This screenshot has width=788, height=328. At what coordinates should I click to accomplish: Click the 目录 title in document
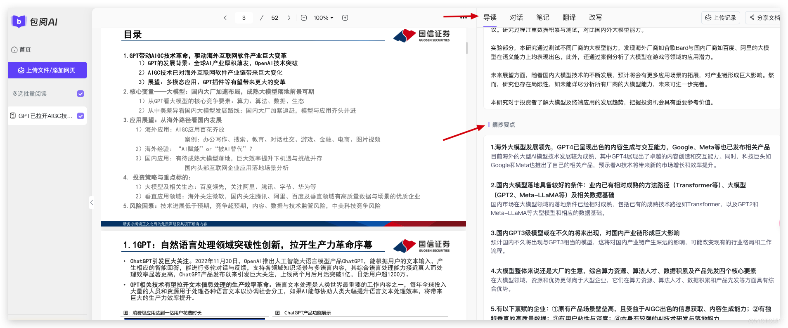coord(133,35)
